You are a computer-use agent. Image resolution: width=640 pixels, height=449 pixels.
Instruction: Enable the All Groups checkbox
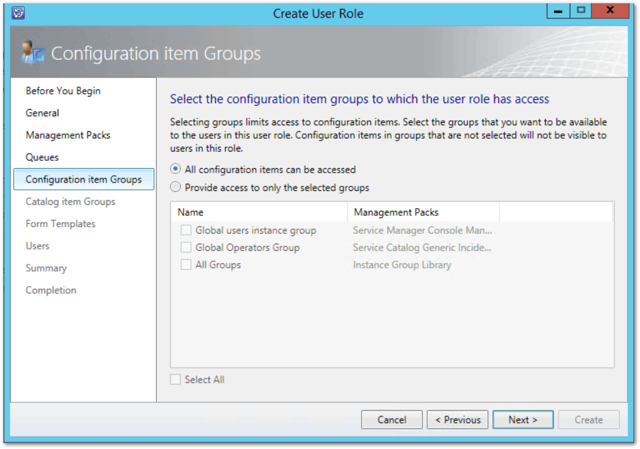click(186, 265)
